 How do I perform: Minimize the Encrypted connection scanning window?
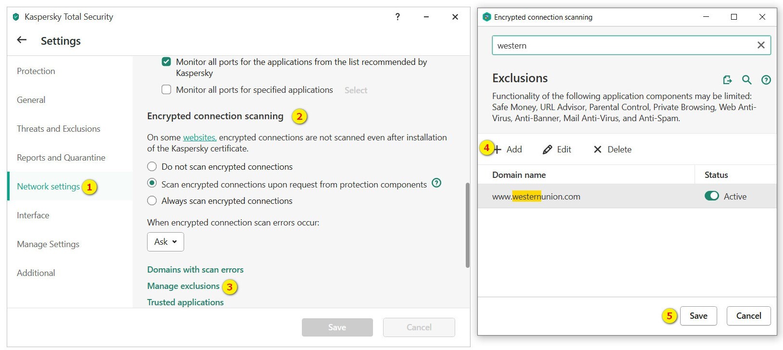[x=706, y=17]
